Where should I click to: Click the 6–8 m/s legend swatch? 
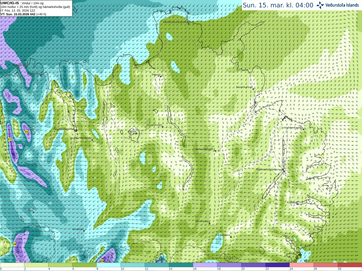(x=85, y=265)
